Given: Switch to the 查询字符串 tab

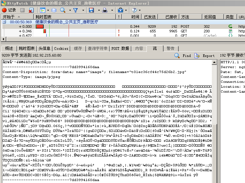Looking at the screenshot, I should click(x=98, y=48).
